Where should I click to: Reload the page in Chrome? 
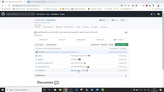[9, 6]
